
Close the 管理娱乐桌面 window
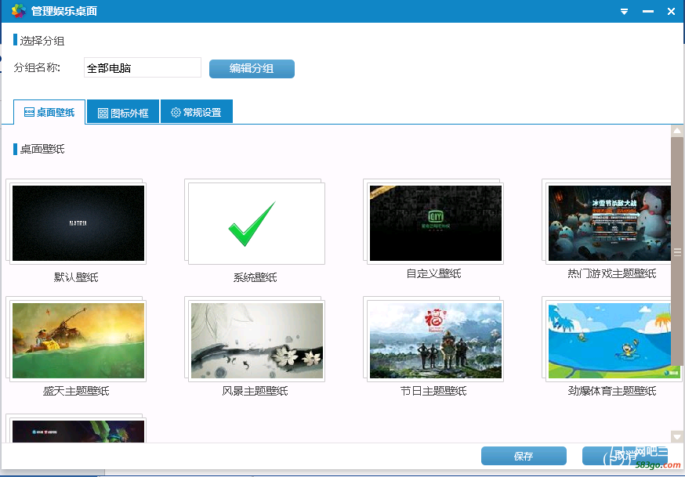click(671, 12)
